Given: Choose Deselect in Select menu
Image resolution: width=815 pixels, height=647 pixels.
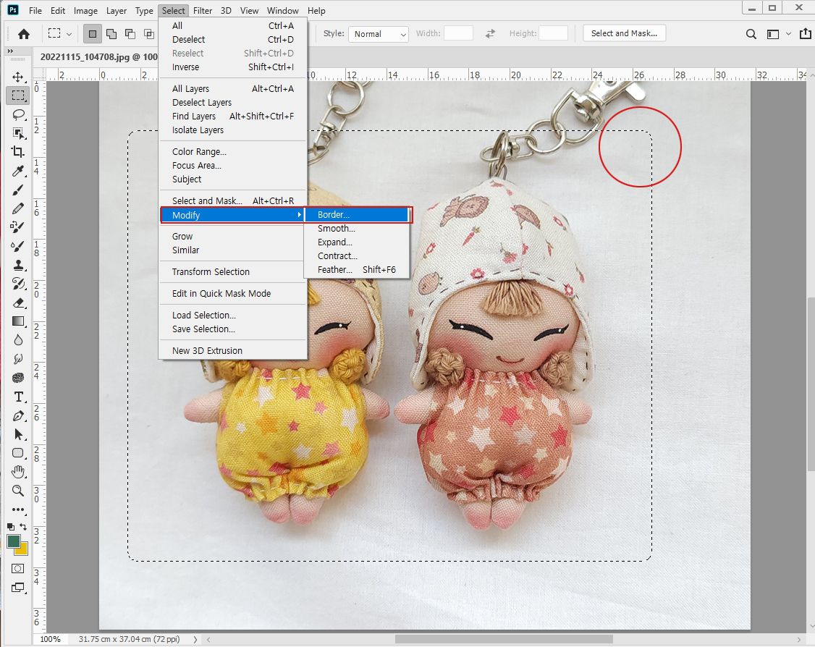Looking at the screenshot, I should tap(233, 40).
